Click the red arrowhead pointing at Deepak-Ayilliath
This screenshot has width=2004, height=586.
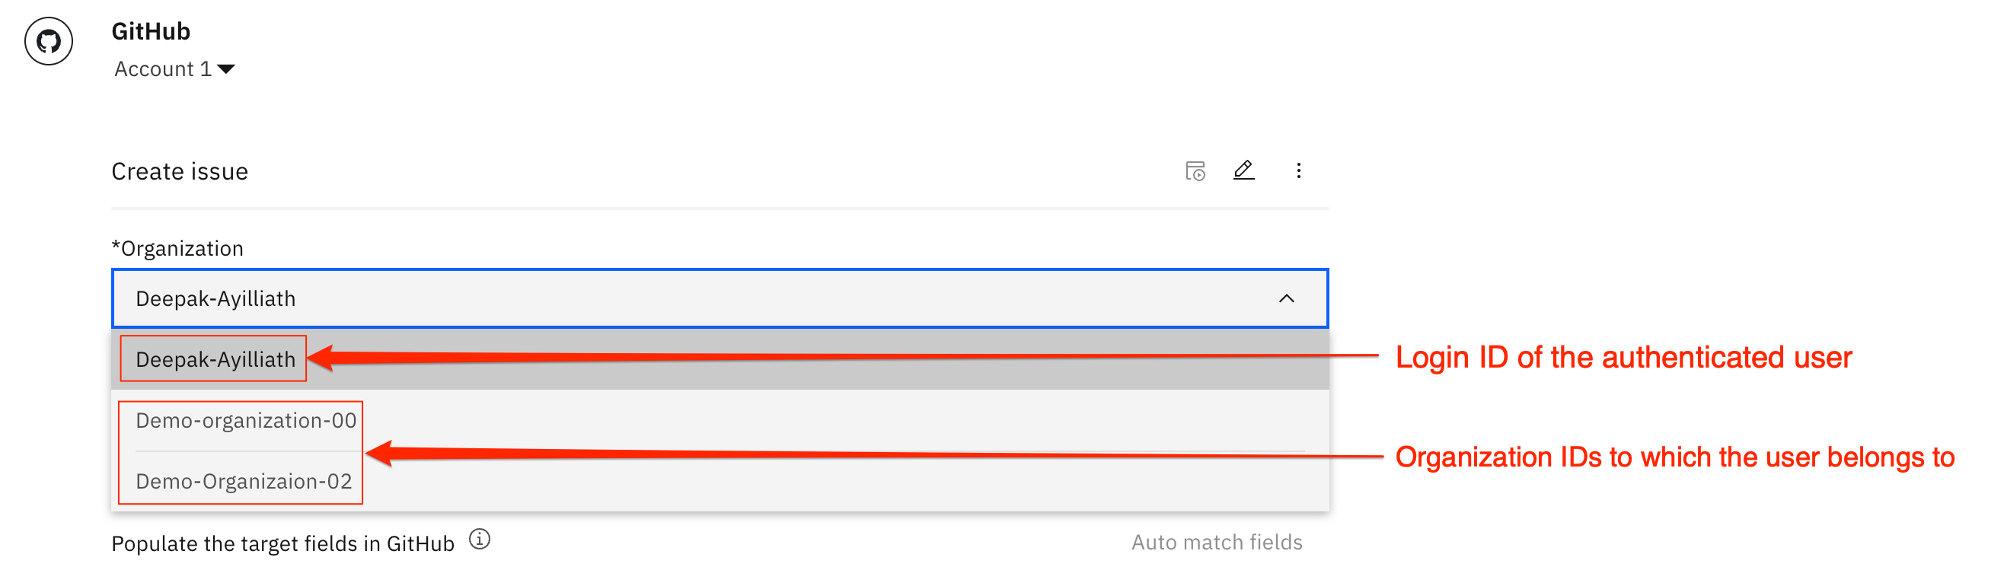point(321,358)
